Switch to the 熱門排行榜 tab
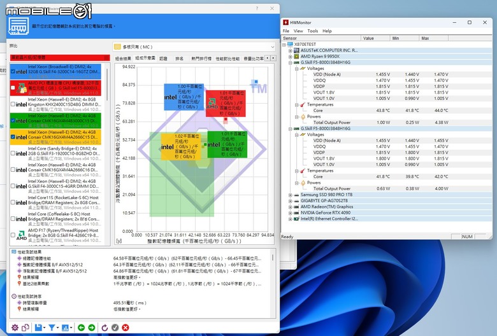Image resolution: width=497 pixels, height=336 pixels. (x=201, y=59)
